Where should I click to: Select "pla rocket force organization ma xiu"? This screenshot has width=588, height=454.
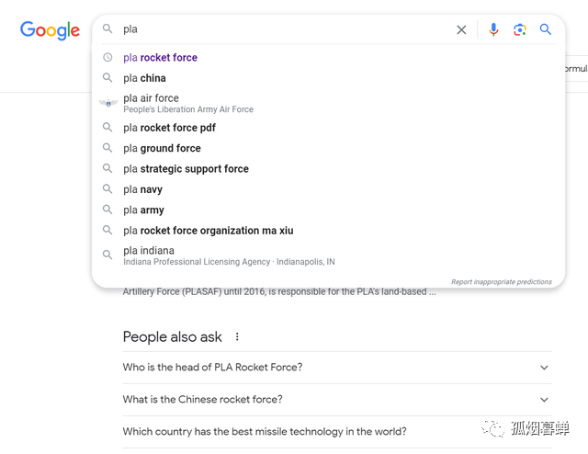tap(208, 231)
